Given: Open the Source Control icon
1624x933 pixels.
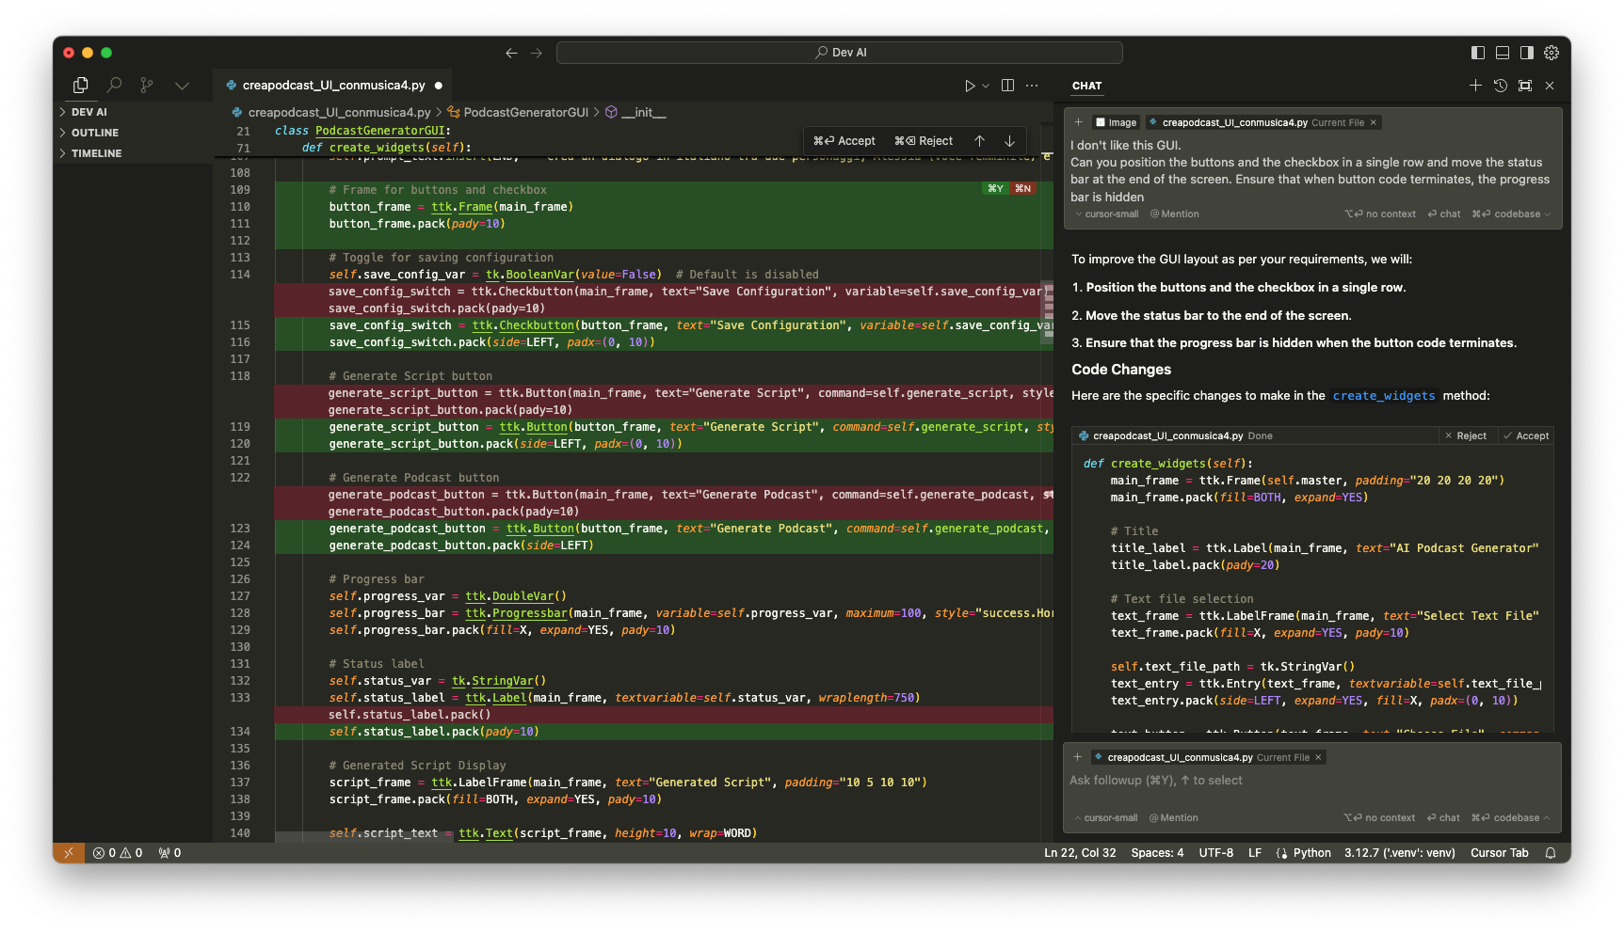Looking at the screenshot, I should (147, 86).
